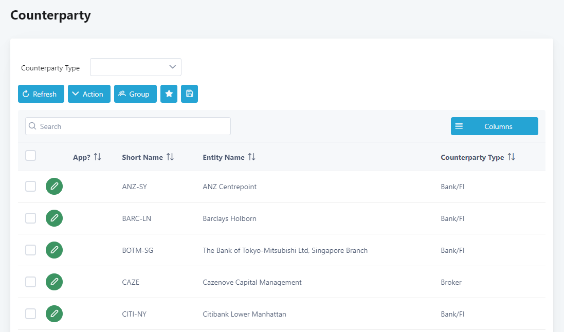This screenshot has width=564, height=332.
Task: Check the CITI-NY row checkbox
Action: pyautogui.click(x=30, y=313)
